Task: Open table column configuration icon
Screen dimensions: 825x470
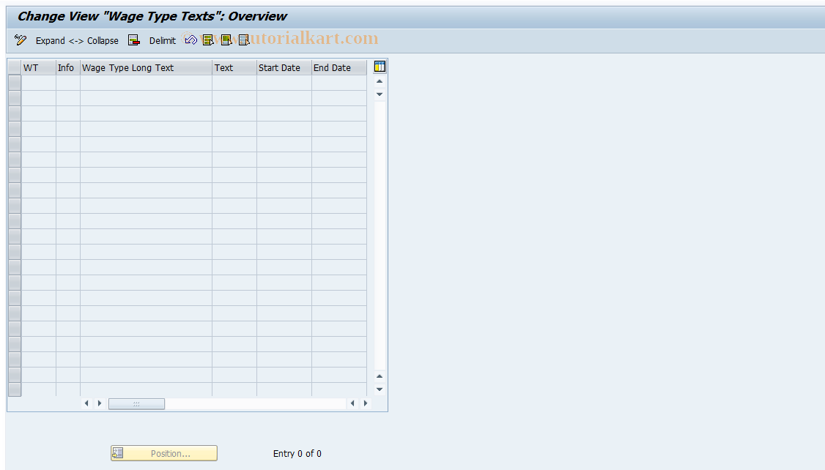Action: 380,67
